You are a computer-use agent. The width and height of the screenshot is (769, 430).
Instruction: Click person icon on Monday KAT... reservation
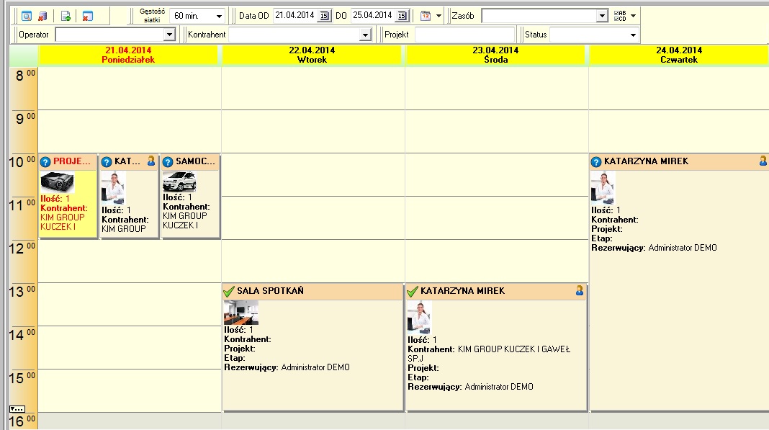(151, 161)
